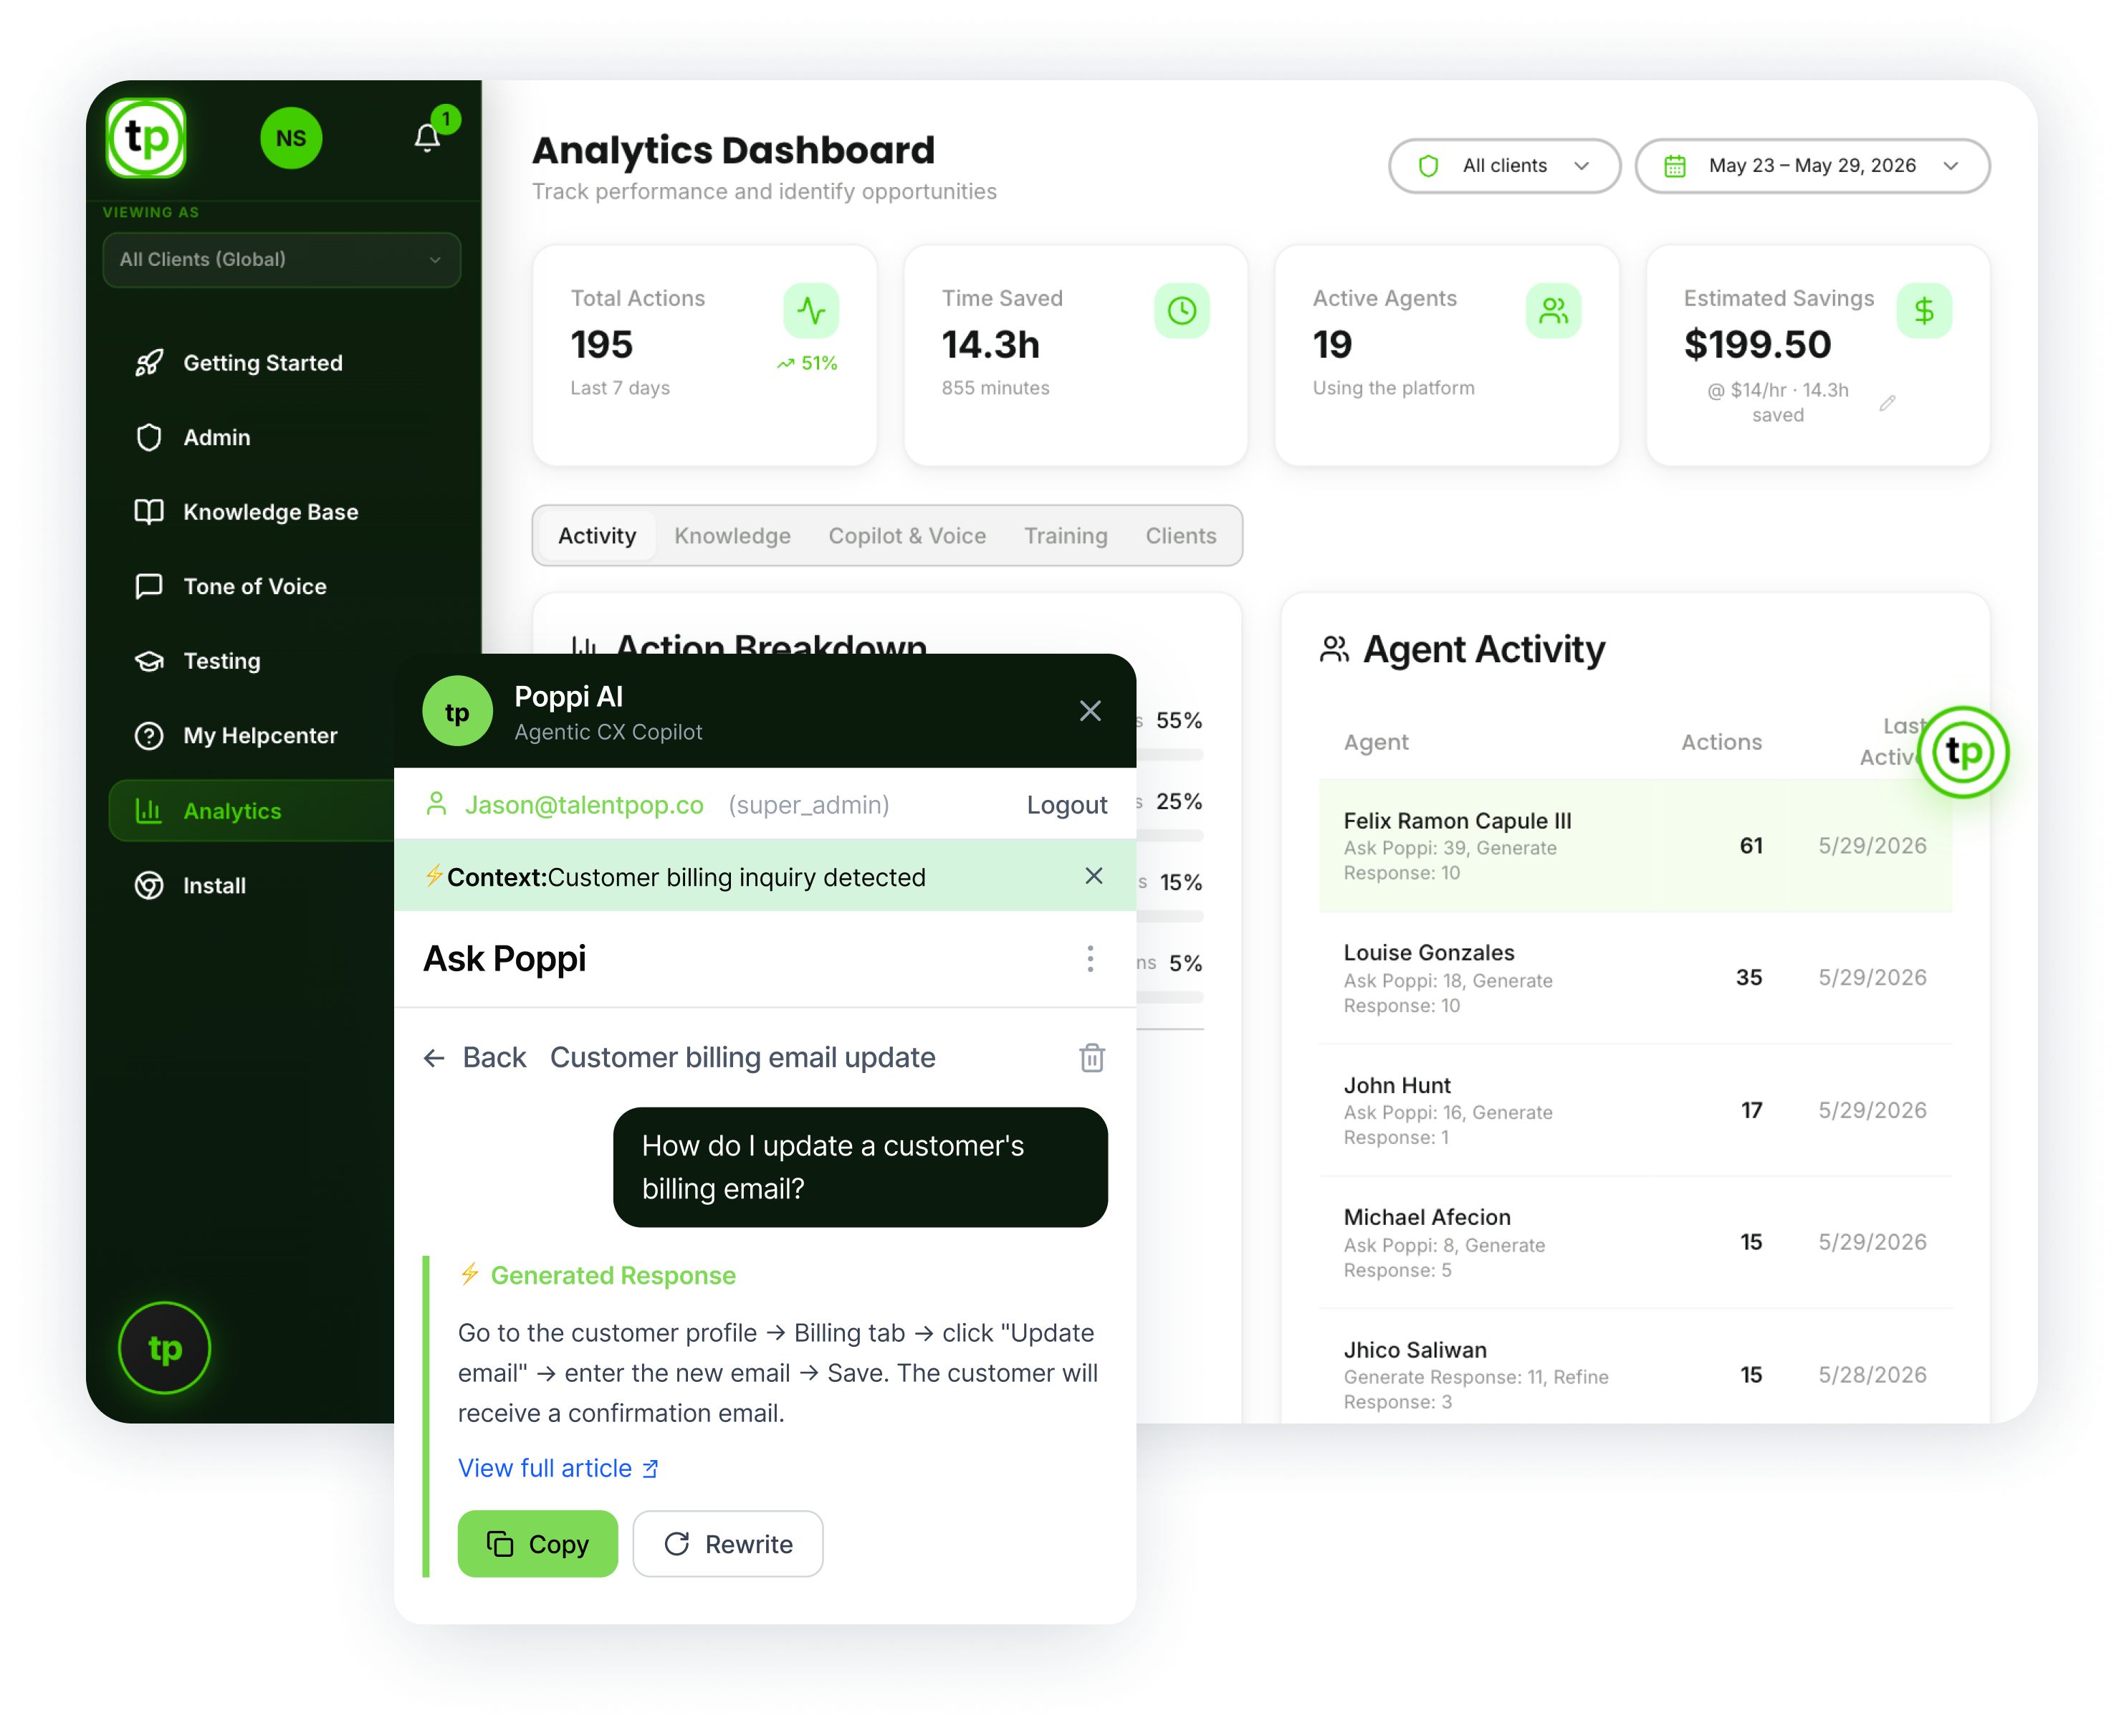Select John Hunt agent row

click(x=1635, y=1110)
